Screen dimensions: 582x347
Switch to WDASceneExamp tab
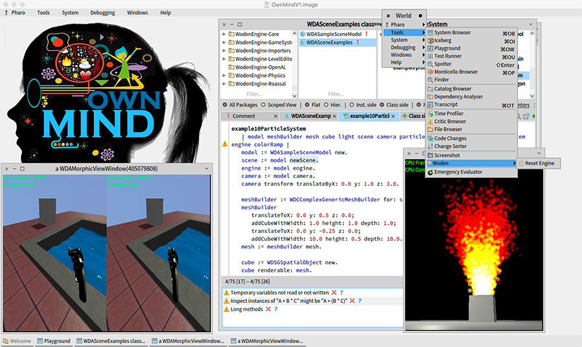click(310, 117)
